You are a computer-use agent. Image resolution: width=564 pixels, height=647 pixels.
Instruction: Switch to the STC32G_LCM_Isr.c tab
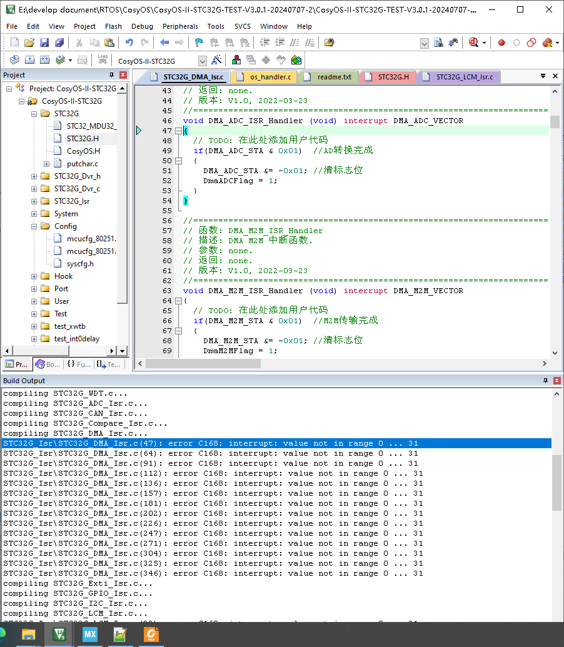458,77
